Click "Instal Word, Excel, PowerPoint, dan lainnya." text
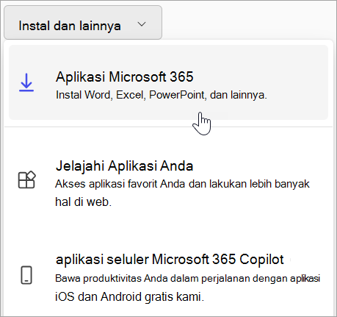This screenshot has width=337, height=317. [162, 95]
